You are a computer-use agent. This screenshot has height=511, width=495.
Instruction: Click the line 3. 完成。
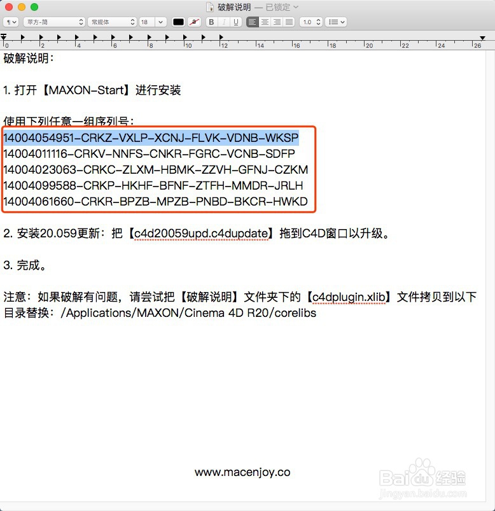pyautogui.click(x=25, y=265)
